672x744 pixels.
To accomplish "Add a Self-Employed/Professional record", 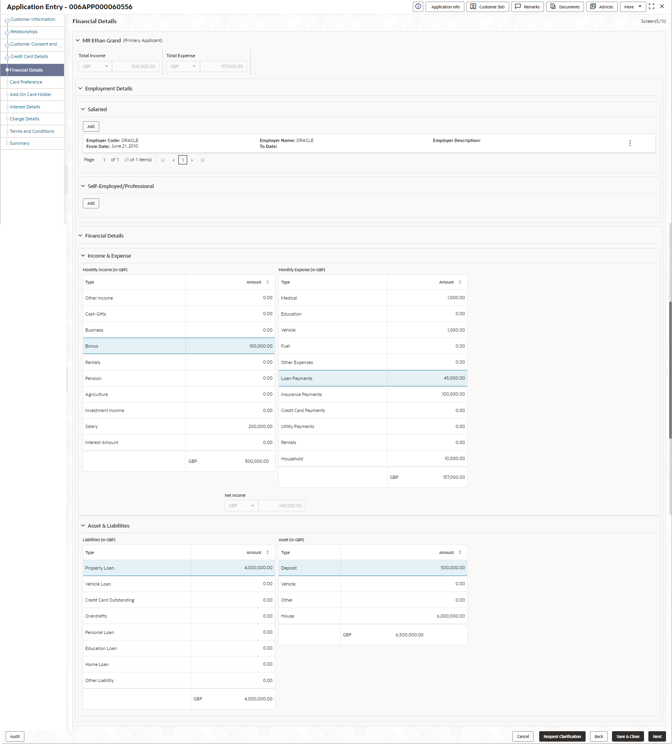I will [91, 203].
